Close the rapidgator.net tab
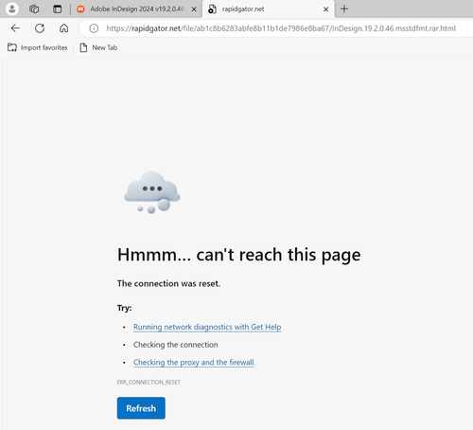Screen dimensions: 473x430 click(x=325, y=9)
